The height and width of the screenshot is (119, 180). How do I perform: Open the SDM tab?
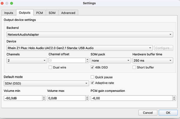point(52,13)
